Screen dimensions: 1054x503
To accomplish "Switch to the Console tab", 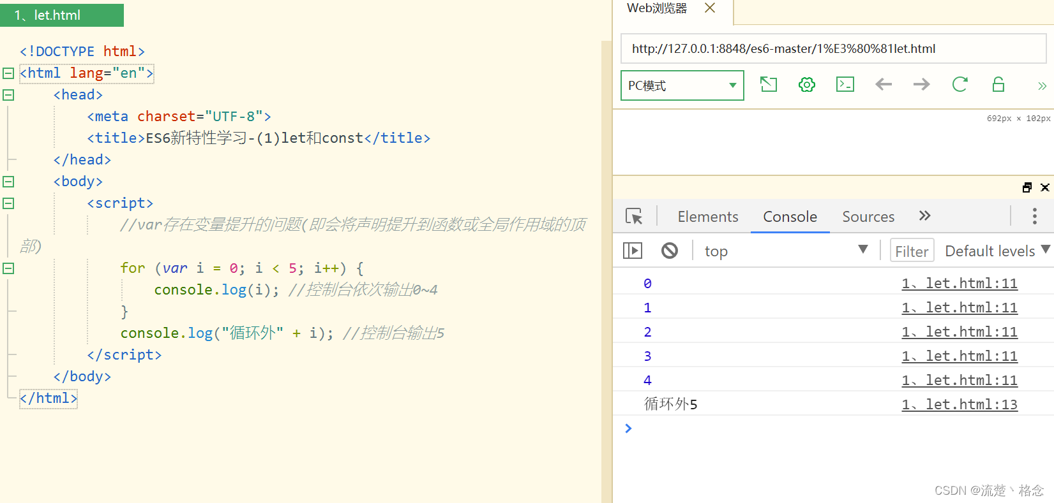I will click(790, 217).
